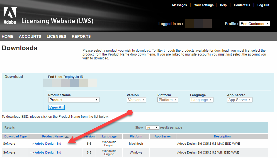
Task: Click 'Software' in the Macintosh row
Action: coord(9,144)
